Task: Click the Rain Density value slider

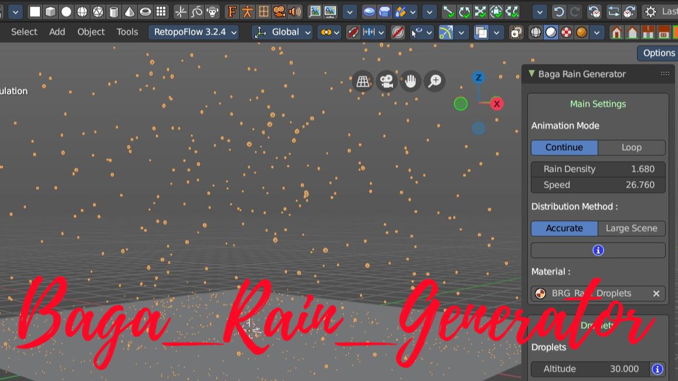Action: [x=598, y=169]
